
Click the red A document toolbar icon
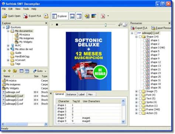coord(103,16)
